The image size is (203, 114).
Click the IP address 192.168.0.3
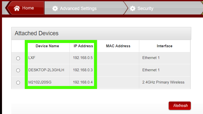coord(83,70)
